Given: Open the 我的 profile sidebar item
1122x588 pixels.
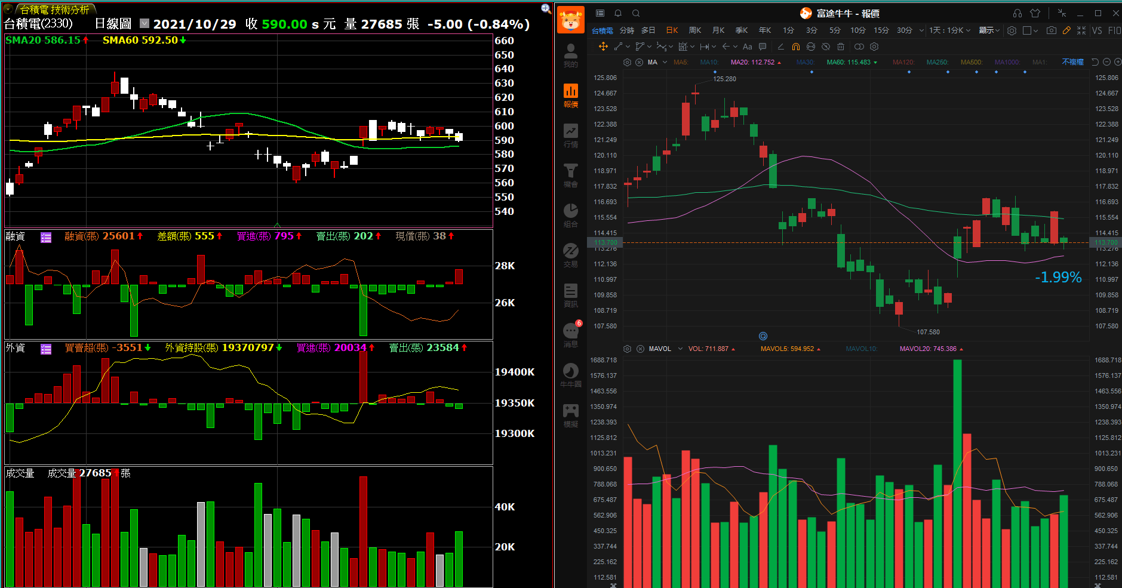Looking at the screenshot, I should (x=571, y=56).
